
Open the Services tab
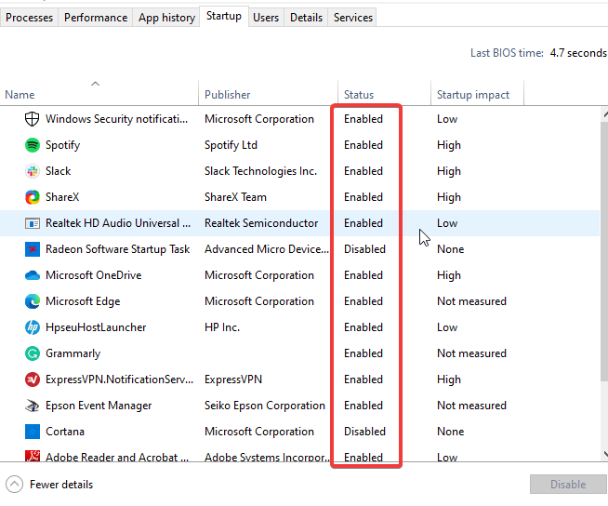tap(353, 18)
